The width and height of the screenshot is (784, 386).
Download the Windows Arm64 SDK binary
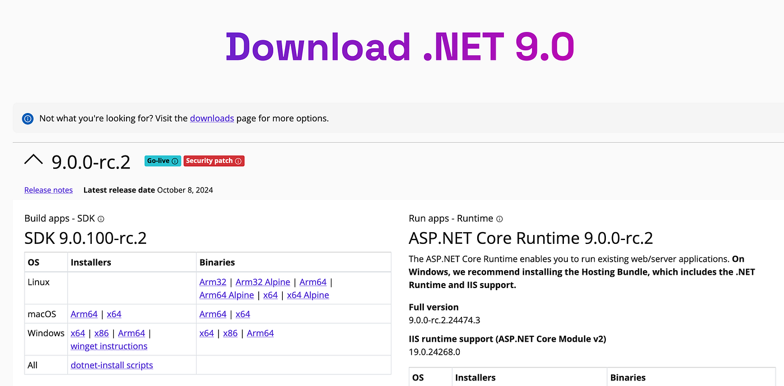pos(260,333)
